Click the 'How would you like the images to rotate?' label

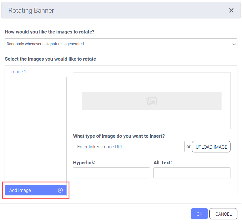50,32
